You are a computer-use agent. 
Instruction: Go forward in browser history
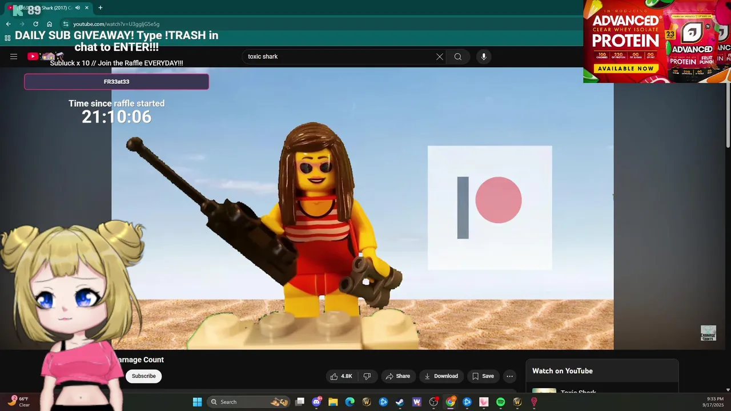click(22, 24)
